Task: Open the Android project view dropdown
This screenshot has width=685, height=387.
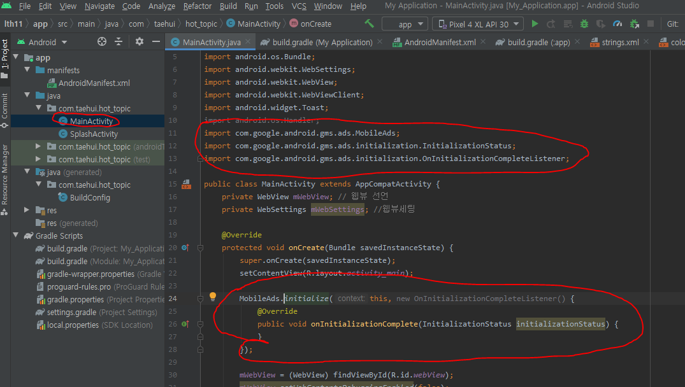Action: coord(43,42)
